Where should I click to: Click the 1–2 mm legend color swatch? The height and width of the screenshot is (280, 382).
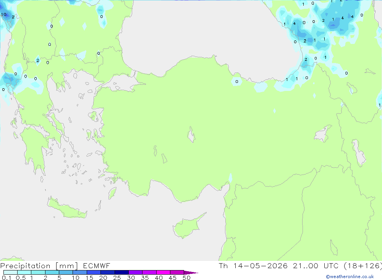coord(38,272)
